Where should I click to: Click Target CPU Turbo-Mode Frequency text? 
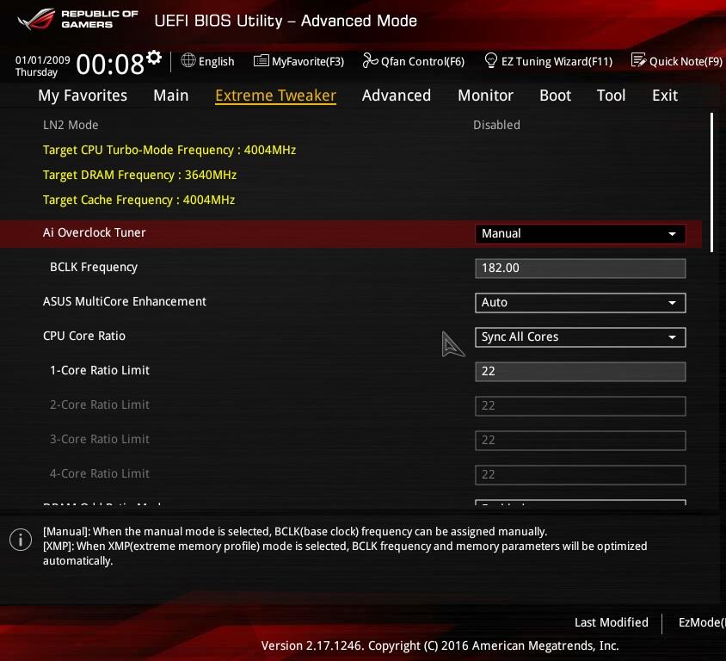click(169, 150)
